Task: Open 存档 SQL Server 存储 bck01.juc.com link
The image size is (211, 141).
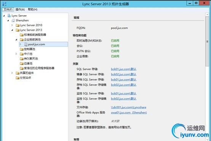Action: coord(123,80)
